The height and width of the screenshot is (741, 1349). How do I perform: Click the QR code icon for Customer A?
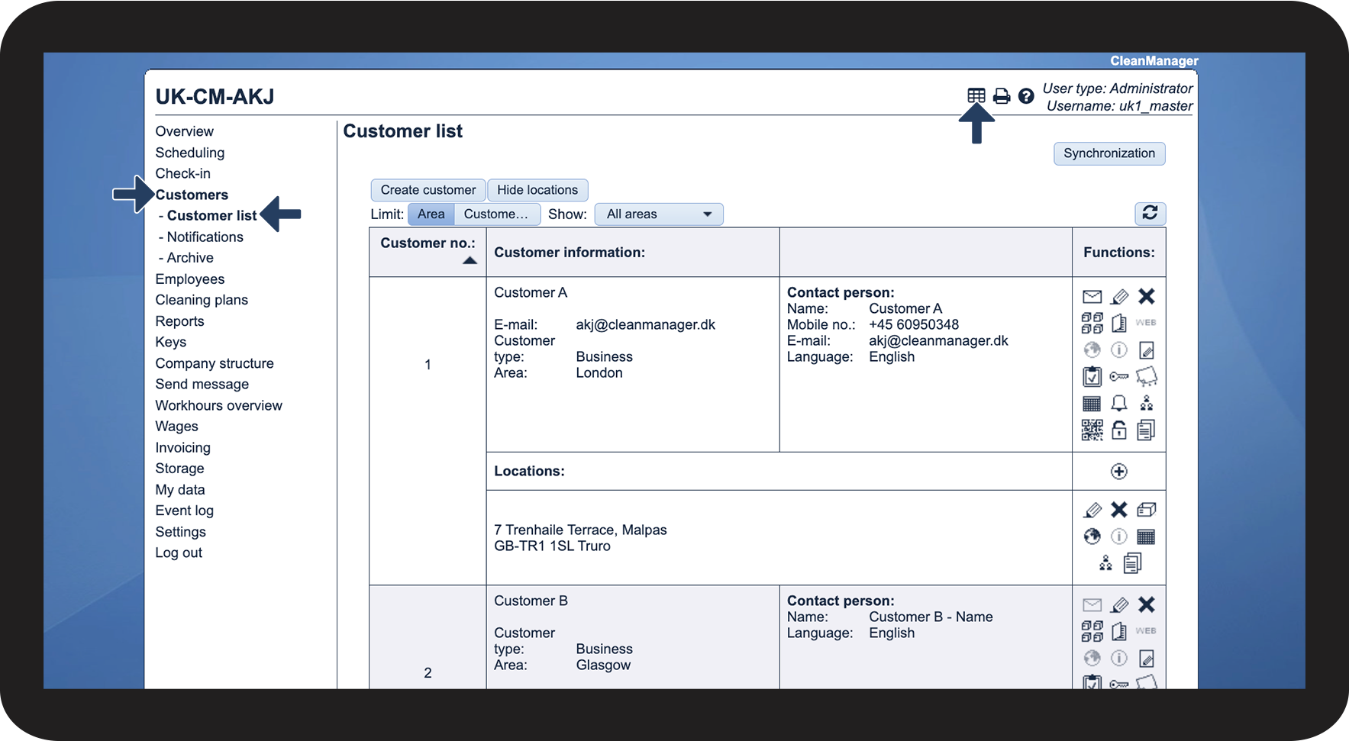pos(1092,430)
